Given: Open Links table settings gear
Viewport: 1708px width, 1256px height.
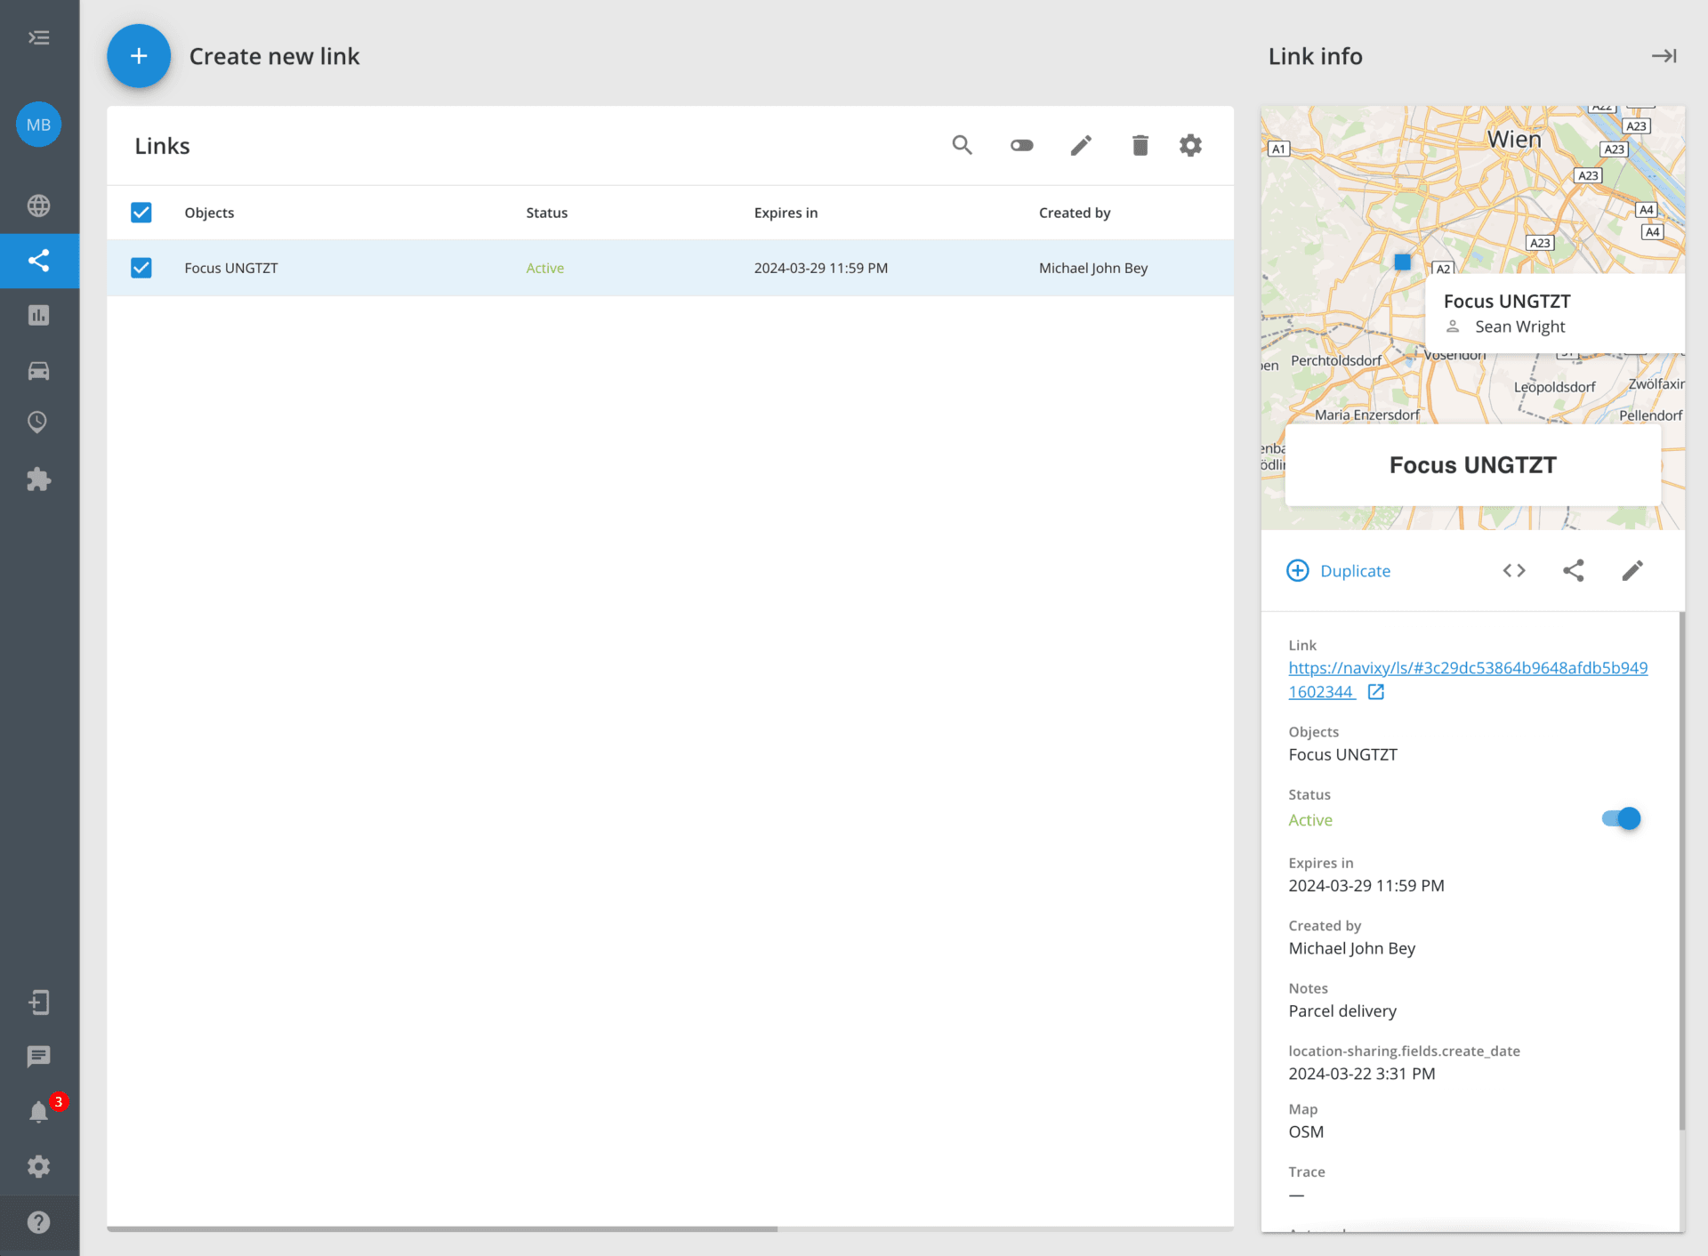Looking at the screenshot, I should pyautogui.click(x=1190, y=145).
